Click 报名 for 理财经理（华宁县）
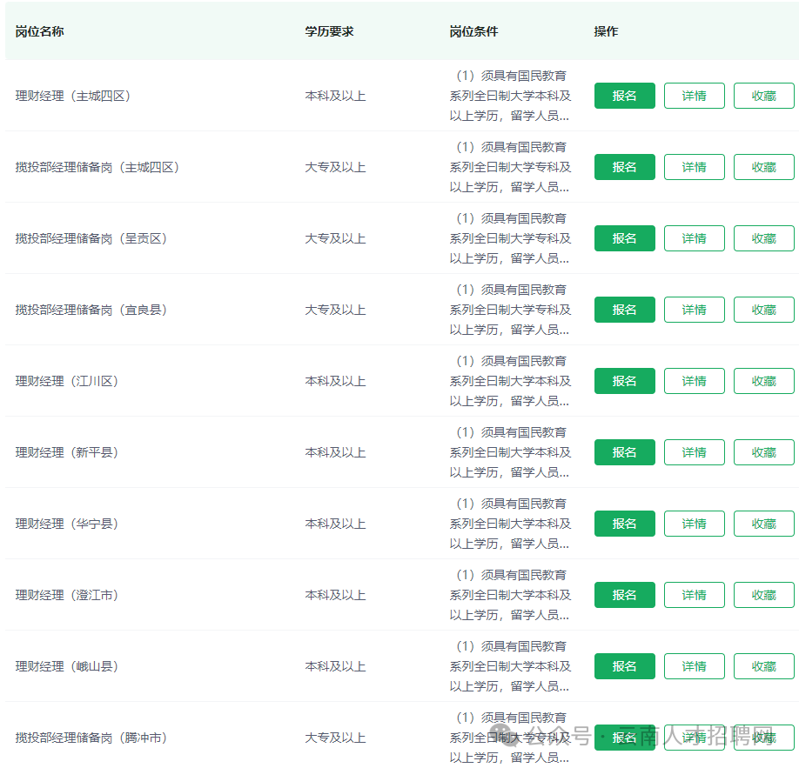799x768 pixels. 624,524
